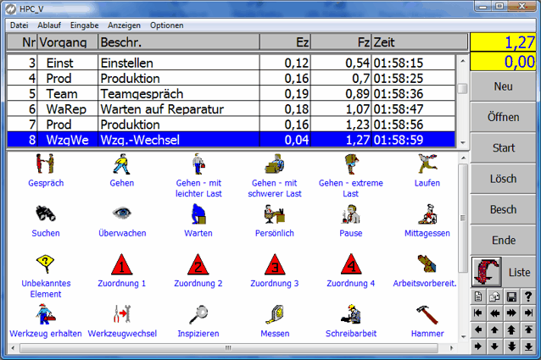Open the Datei menu

(x=19, y=25)
